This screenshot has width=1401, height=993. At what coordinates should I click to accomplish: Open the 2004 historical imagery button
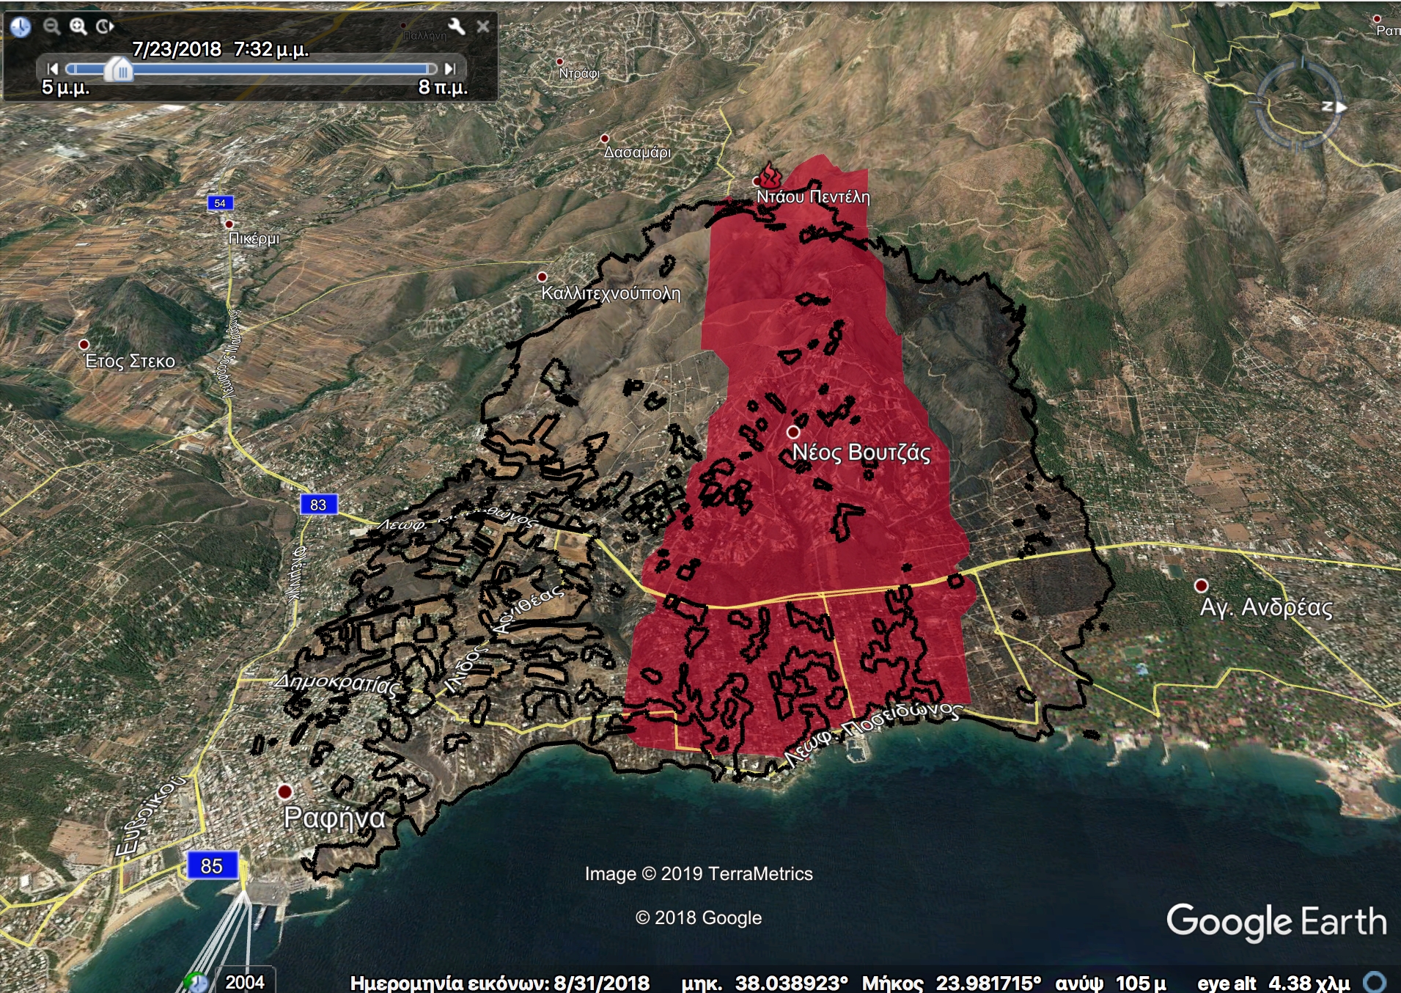(244, 981)
